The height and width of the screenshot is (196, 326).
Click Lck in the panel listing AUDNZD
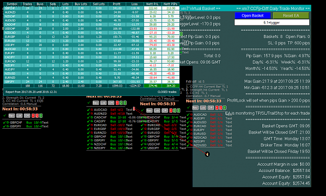tap(103, 103)
